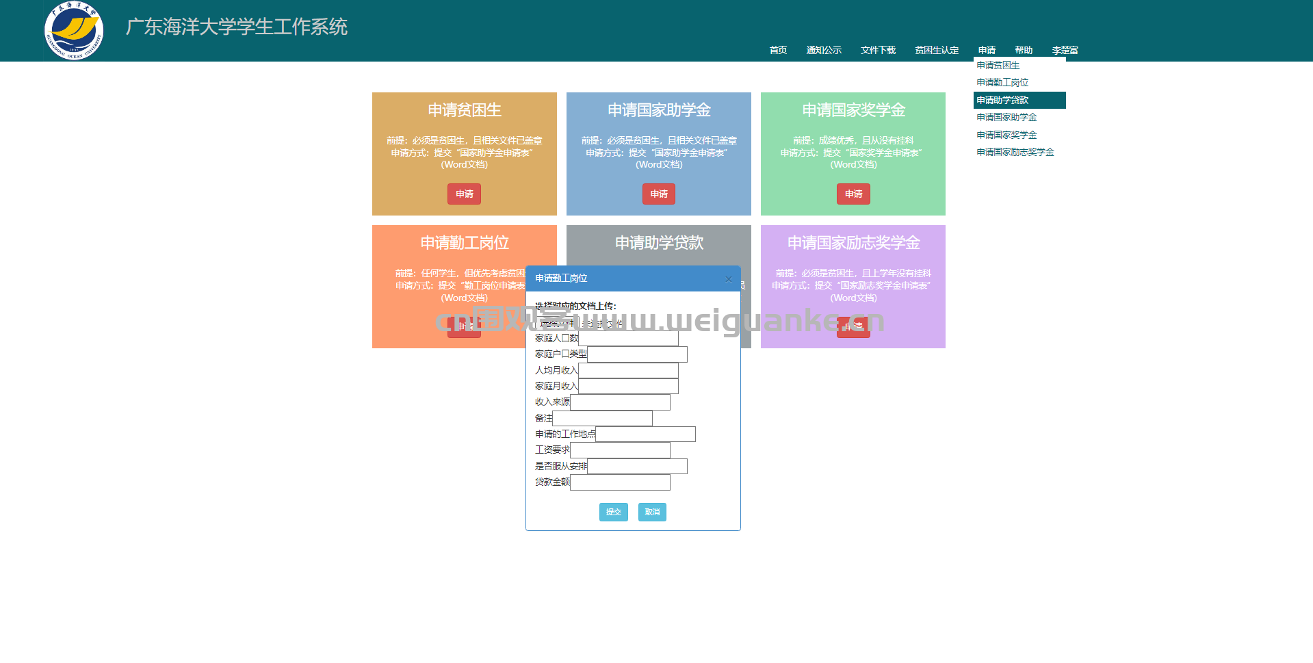Click the Guangdong Ocean University logo
This screenshot has height=663, width=1313.
pyautogui.click(x=74, y=31)
